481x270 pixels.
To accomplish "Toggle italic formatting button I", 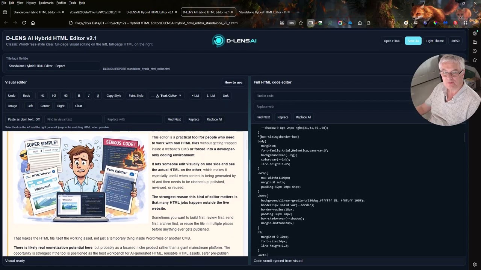I will pos(89,96).
